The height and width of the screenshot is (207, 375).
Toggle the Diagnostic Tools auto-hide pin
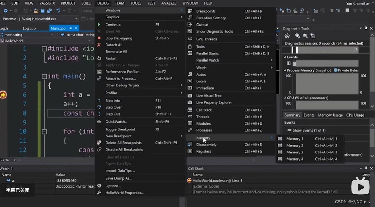tap(366, 29)
